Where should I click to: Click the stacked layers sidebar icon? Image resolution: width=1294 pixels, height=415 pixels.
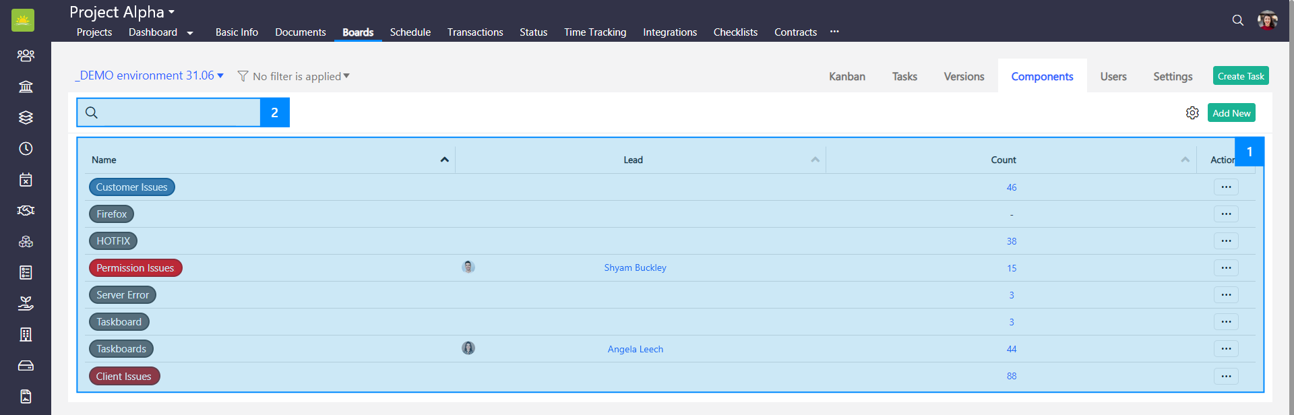[26, 118]
